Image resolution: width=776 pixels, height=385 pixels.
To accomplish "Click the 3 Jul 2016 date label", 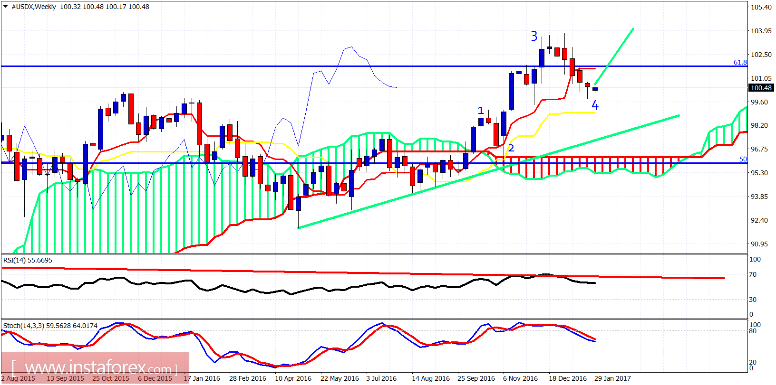I will point(381,378).
